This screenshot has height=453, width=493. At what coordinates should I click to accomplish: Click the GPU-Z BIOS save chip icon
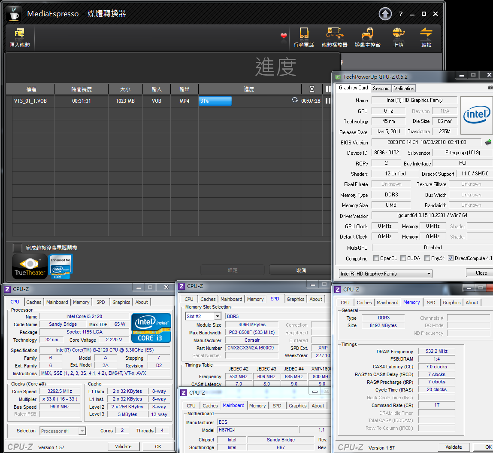coord(488,142)
